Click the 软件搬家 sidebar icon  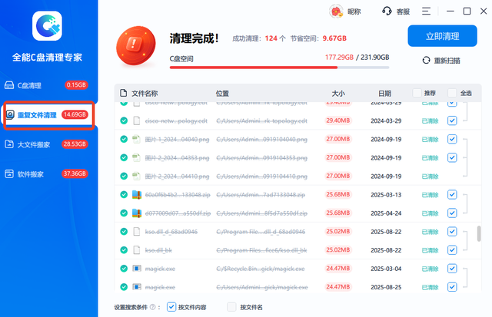(9, 173)
